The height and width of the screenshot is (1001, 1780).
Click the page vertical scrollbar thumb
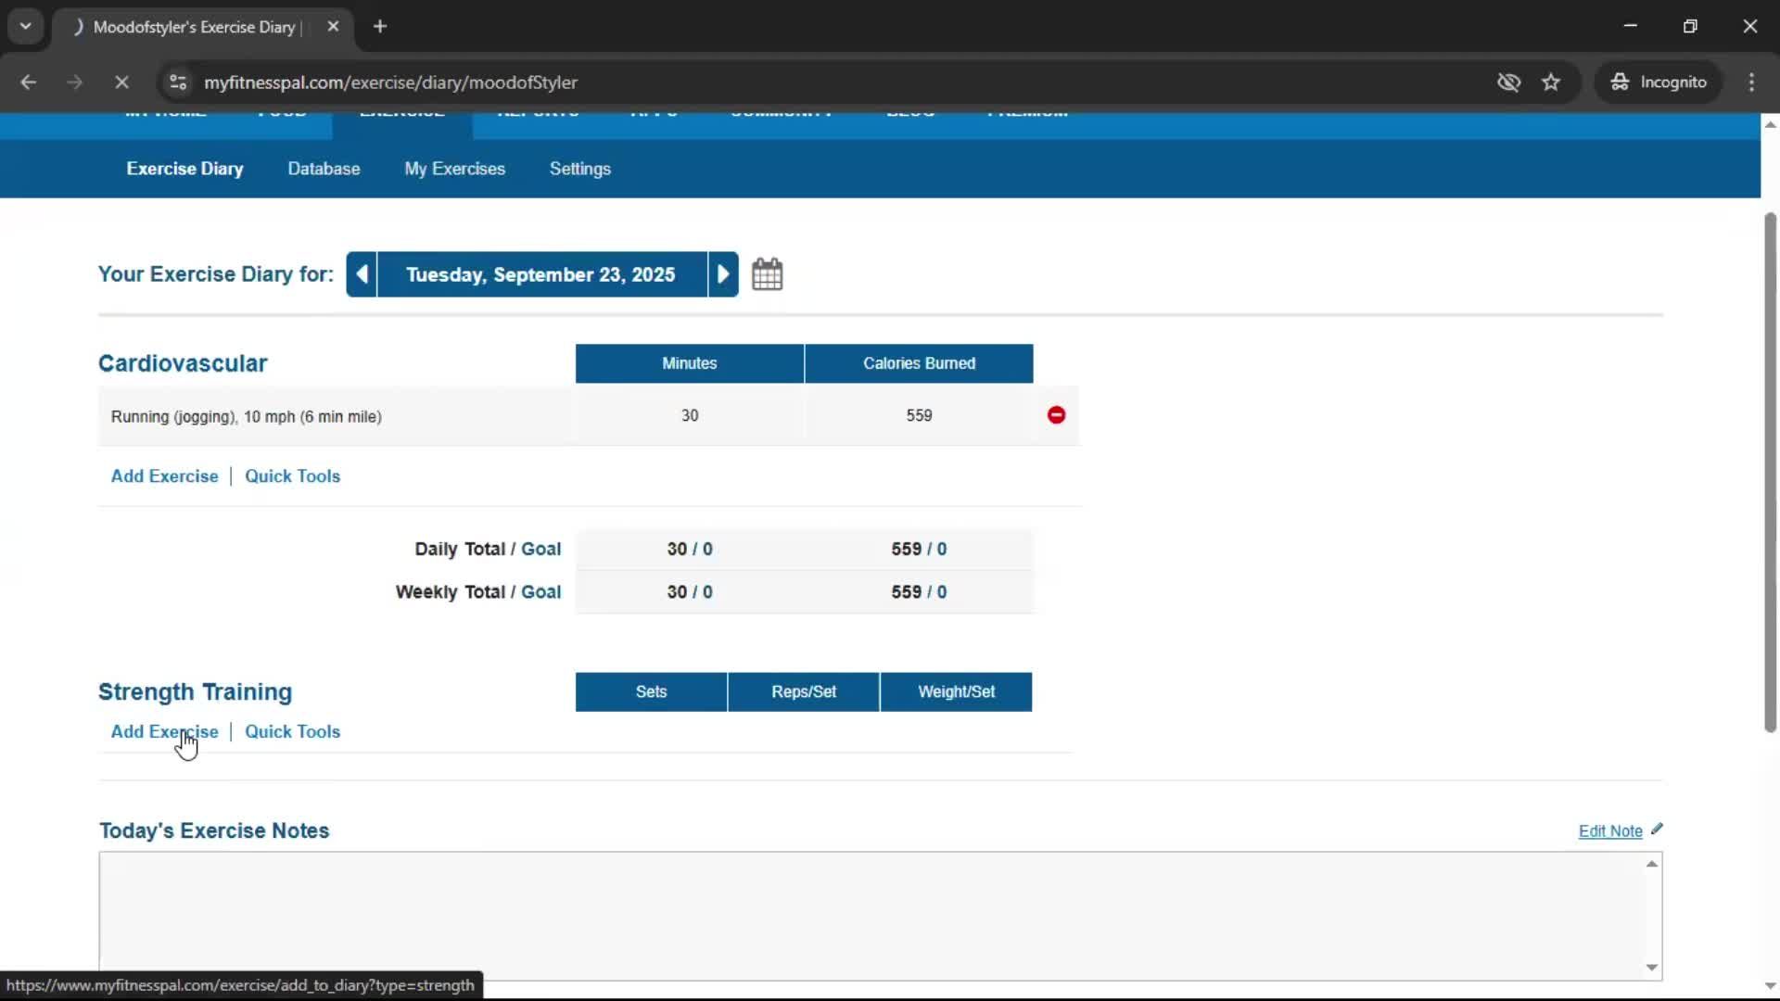coord(1770,473)
